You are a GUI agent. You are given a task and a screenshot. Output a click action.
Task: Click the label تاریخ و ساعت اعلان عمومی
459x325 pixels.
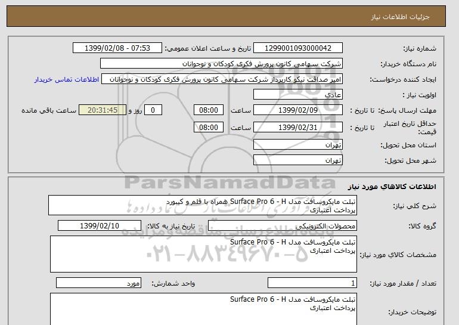click(208, 48)
